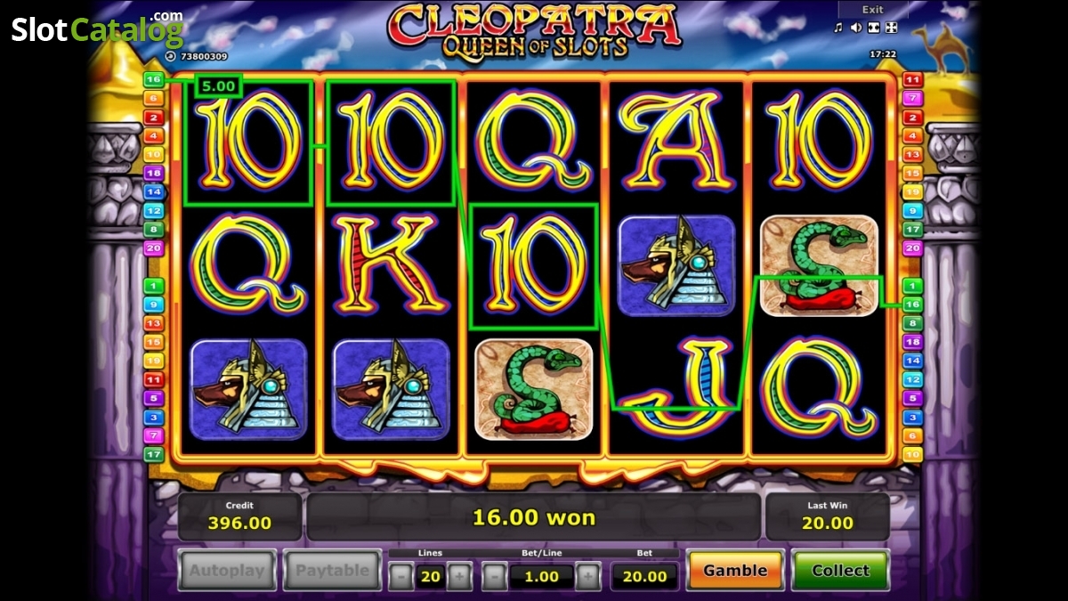The width and height of the screenshot is (1068, 601).
Task: Lower the Bet/Line with the minus button
Action: pyautogui.click(x=495, y=576)
